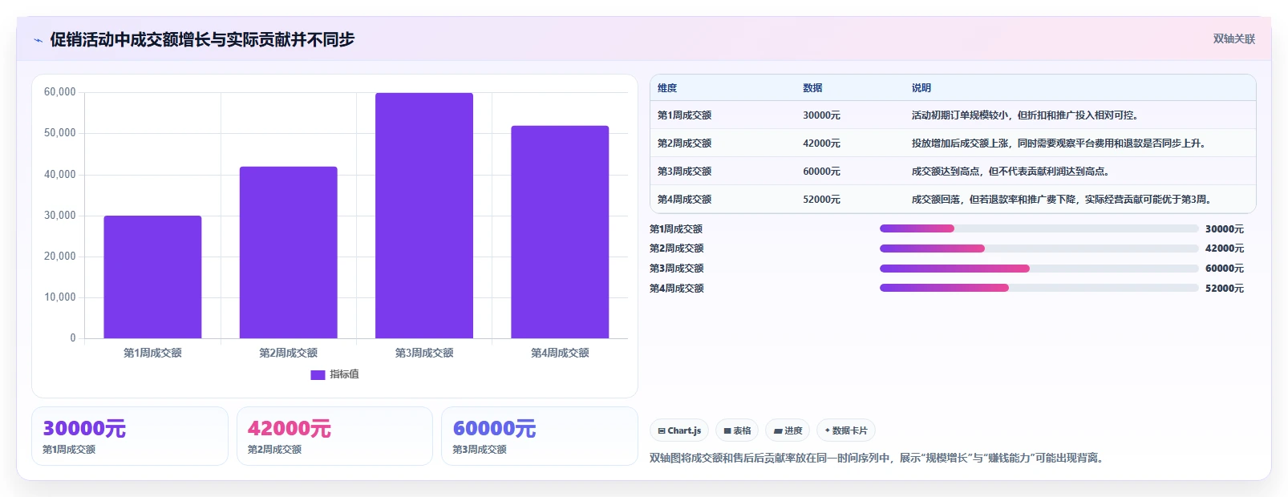Screen dimensions: 1288x497
Task: Click the 第2周成交额 bar in chart
Action: [x=288, y=253]
